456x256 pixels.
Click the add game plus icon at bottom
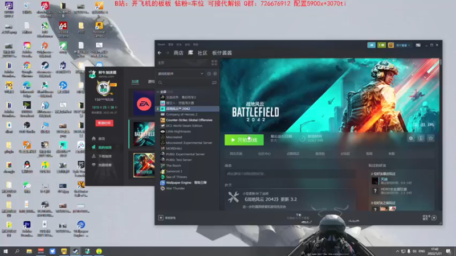point(161,218)
